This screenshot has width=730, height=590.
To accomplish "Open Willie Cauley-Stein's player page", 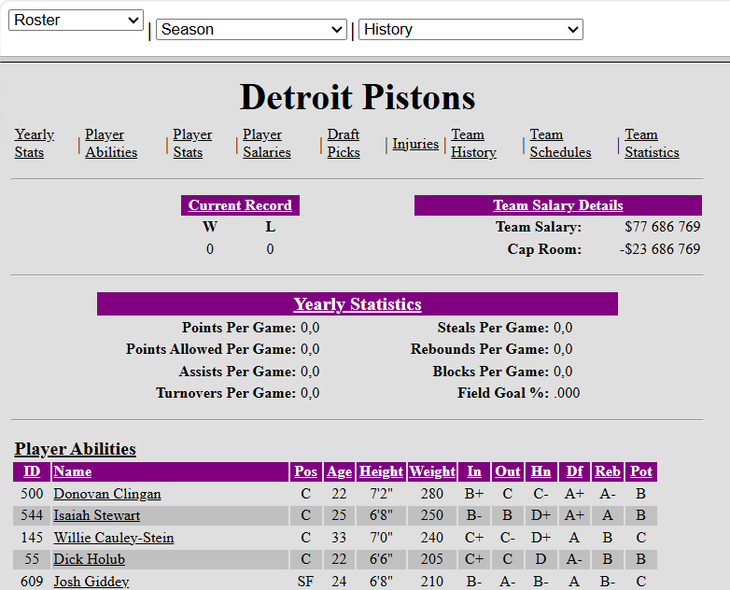I will [114, 538].
